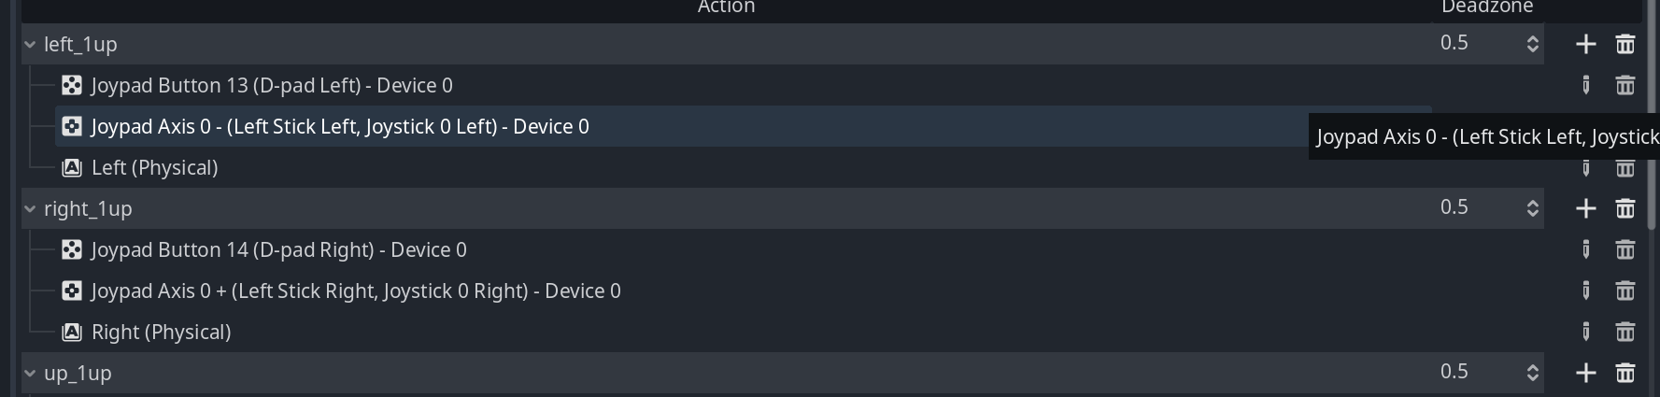Edit the Joypad Button 13 D-pad Left event
The height and width of the screenshot is (397, 1660).
1585,85
